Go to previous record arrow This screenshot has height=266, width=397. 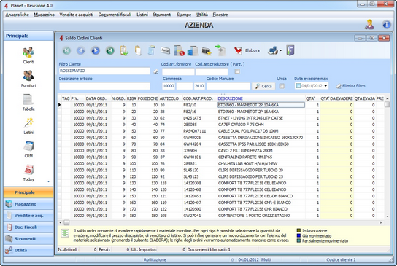(x=81, y=51)
